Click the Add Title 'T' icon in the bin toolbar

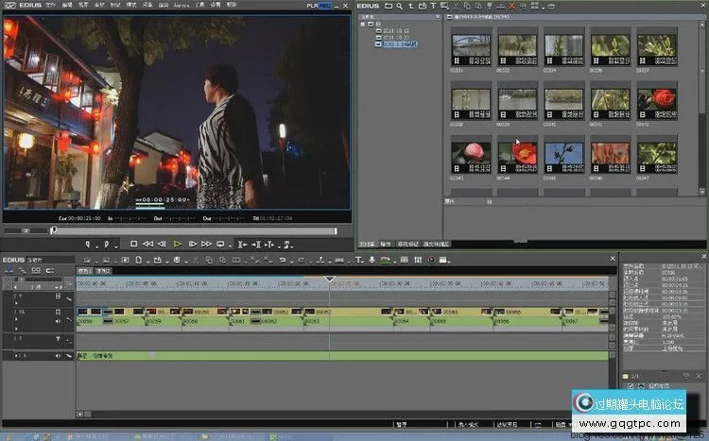[432, 6]
